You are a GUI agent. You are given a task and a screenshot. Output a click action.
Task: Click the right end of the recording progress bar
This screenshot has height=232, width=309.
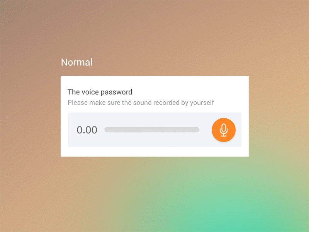[198, 130]
